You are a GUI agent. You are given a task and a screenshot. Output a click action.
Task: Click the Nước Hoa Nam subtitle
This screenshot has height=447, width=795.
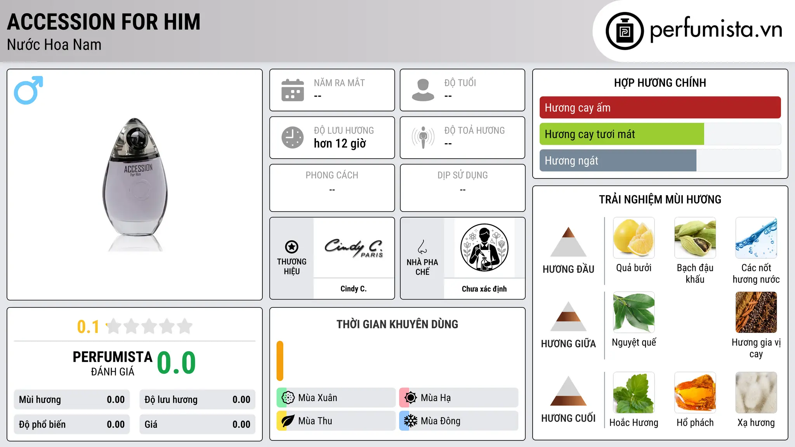pyautogui.click(x=54, y=45)
